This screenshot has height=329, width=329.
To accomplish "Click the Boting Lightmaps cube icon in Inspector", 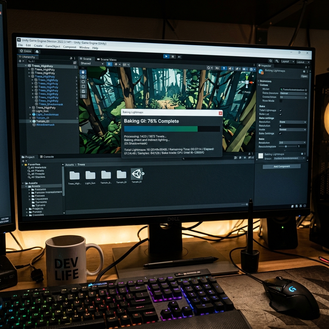I will click(x=261, y=72).
